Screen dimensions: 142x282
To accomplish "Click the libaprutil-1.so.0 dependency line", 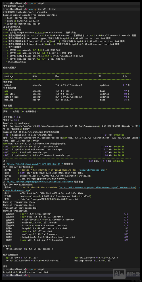I will click(64, 41).
